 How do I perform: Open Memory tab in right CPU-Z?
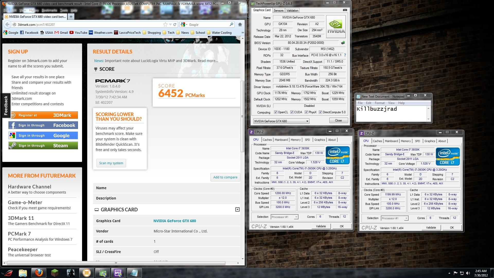[406, 141]
